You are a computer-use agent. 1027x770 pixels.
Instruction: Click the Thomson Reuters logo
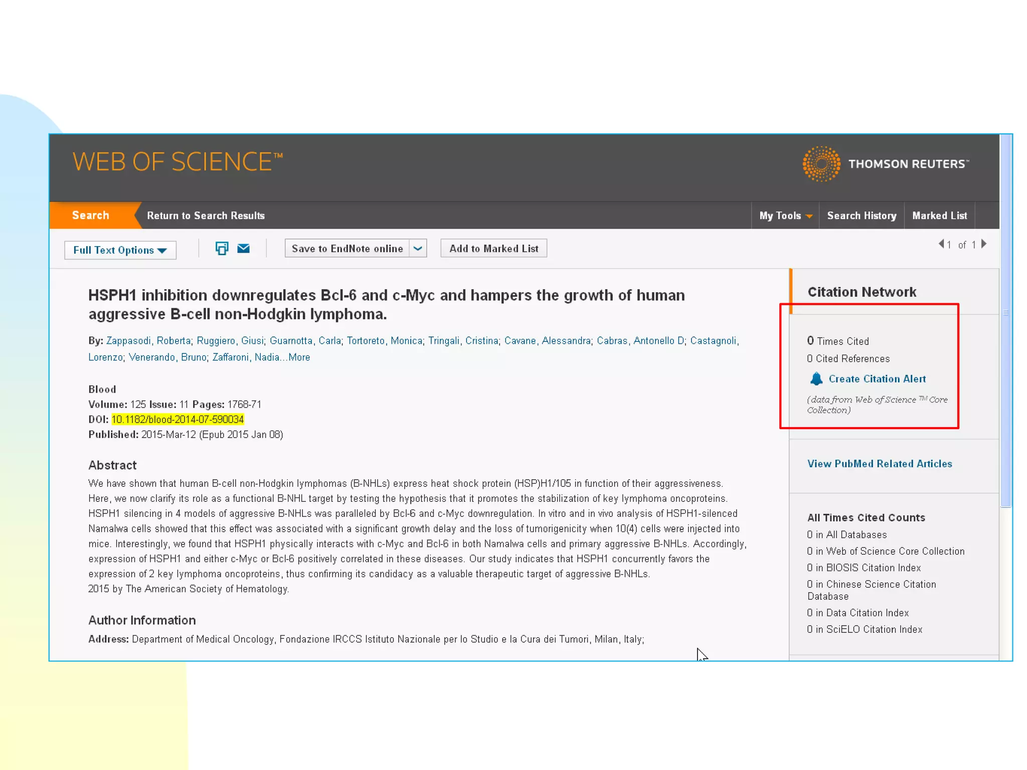(x=886, y=164)
